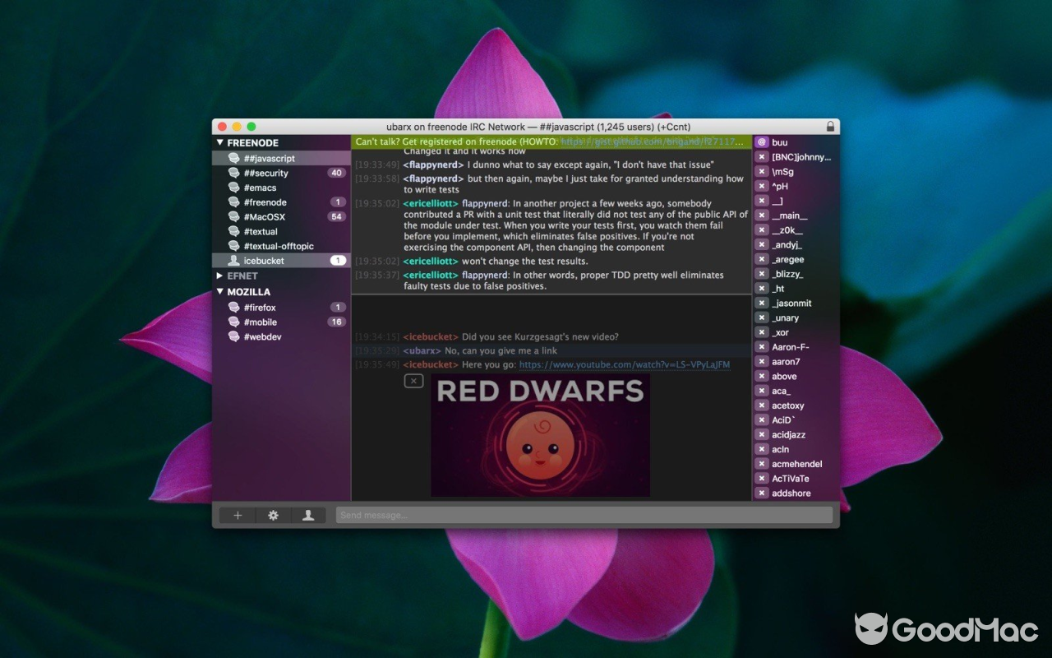
Task: Click the Red Dwarfs video thumbnail
Action: click(540, 436)
